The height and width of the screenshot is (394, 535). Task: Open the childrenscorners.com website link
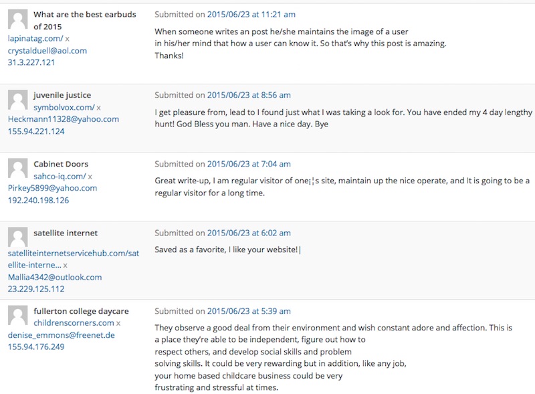pos(74,322)
